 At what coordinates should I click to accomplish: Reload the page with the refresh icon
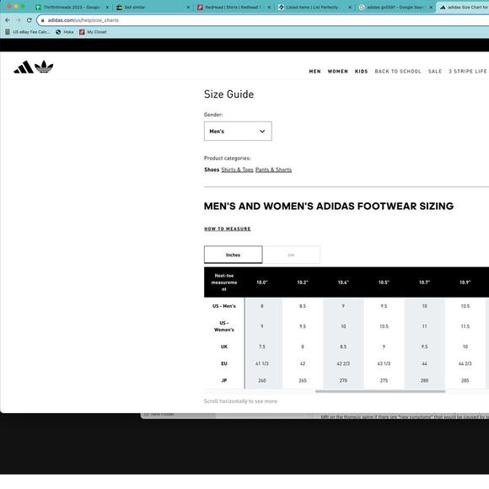coord(29,20)
